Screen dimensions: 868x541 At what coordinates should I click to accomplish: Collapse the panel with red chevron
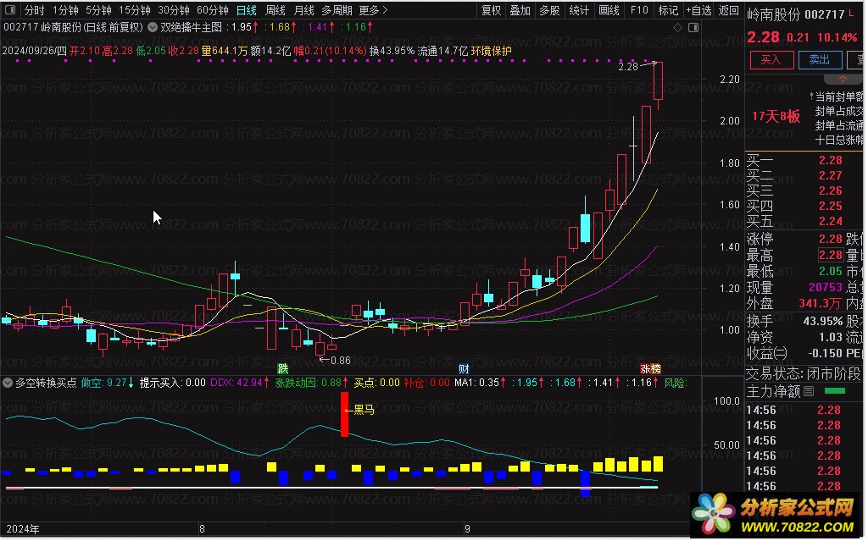(843, 79)
